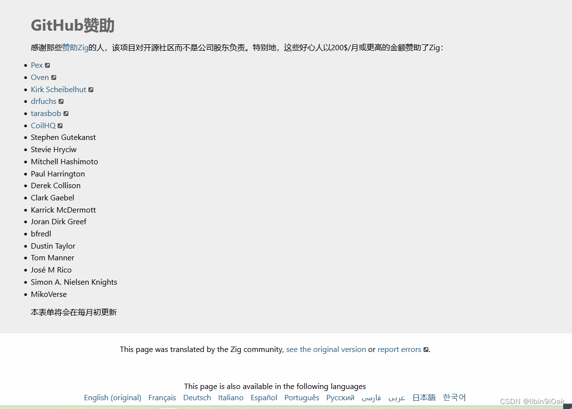572x409 pixels.
Task: Click the tarasbob sponsor link
Action: (x=46, y=113)
